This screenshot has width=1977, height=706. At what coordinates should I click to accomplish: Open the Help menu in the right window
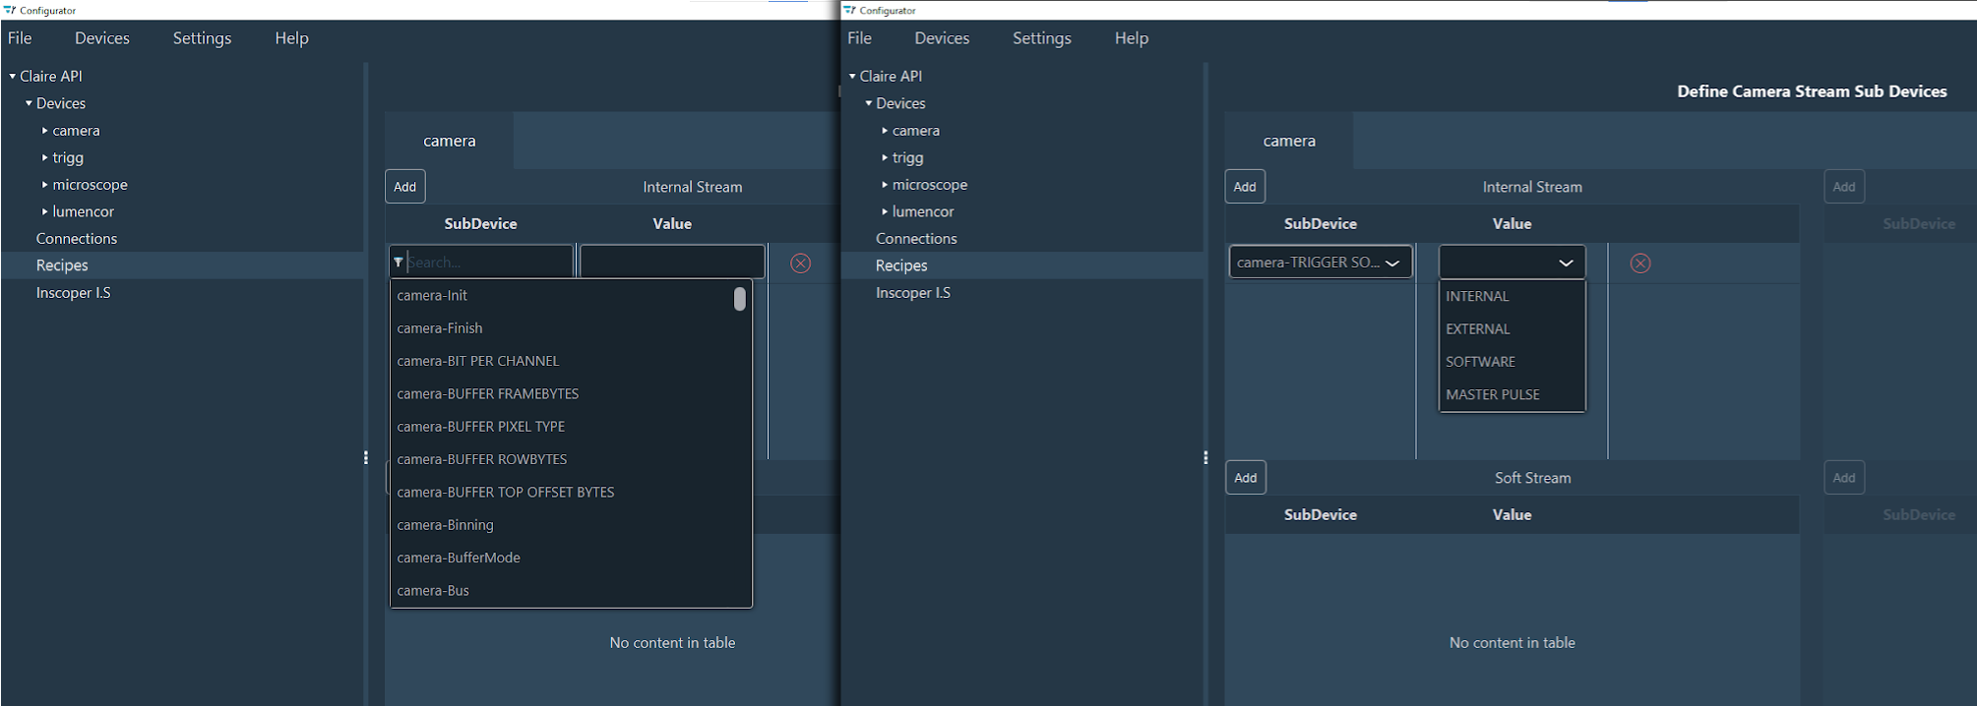(x=1131, y=38)
